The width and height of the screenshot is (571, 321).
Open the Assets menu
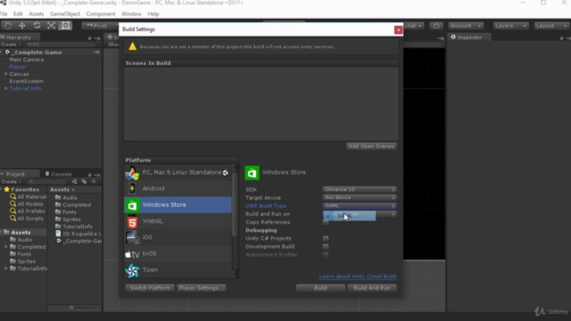point(36,14)
